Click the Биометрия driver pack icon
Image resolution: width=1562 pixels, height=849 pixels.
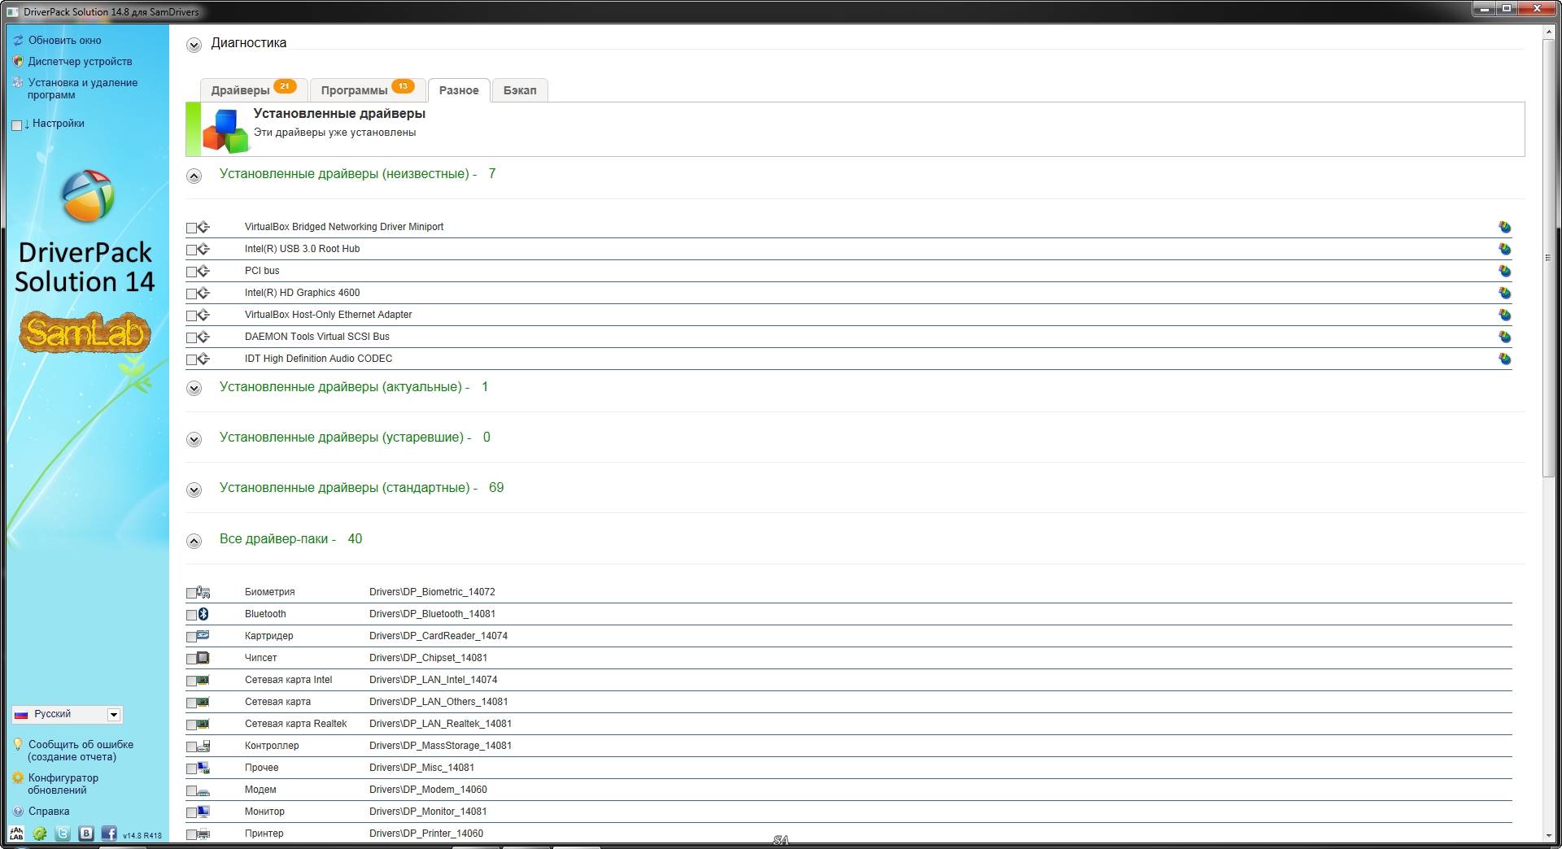coord(203,592)
